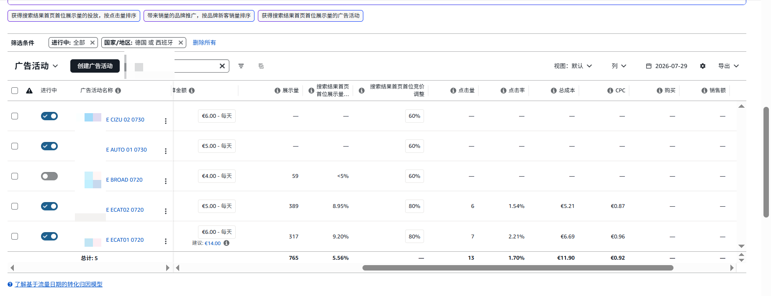Open three-dot menu for E CIZU 02 0730
771x296 pixels.
(166, 121)
